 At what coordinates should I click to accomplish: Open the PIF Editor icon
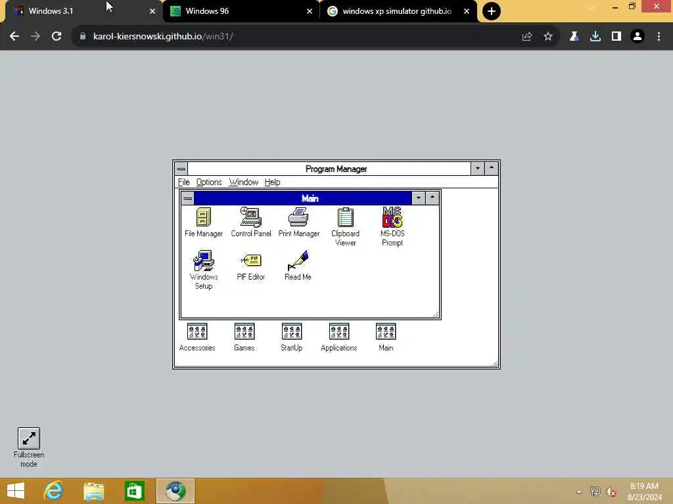pyautogui.click(x=251, y=266)
